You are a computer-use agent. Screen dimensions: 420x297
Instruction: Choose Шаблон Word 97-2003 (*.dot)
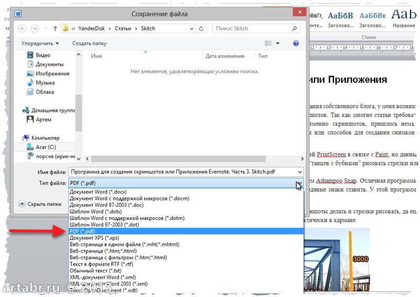tap(186, 225)
